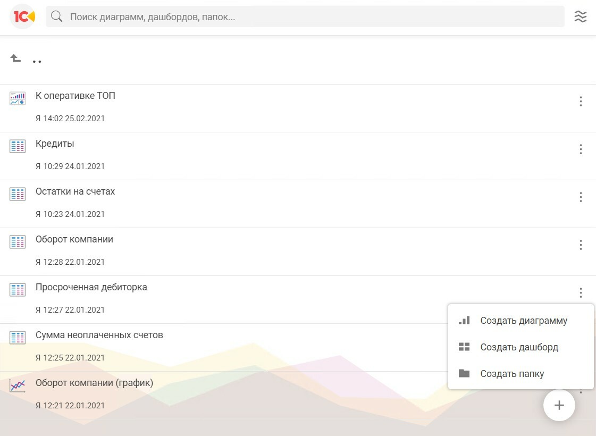This screenshot has width=596, height=436.
Task: Open the Оборот компании table item
Action: point(74,239)
